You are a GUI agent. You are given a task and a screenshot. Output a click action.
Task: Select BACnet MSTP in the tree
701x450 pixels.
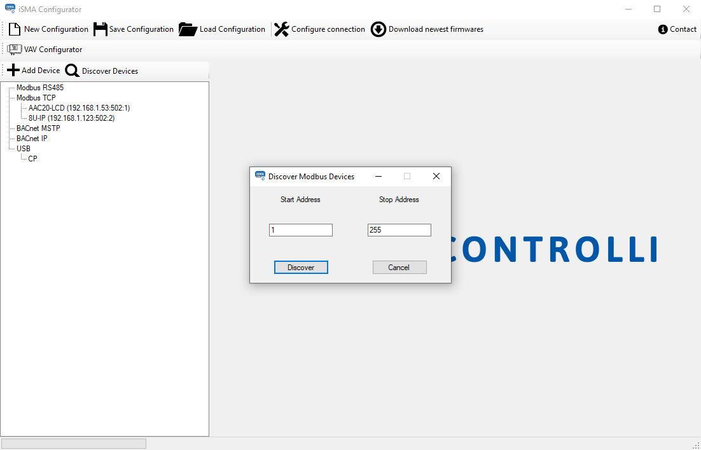click(38, 128)
